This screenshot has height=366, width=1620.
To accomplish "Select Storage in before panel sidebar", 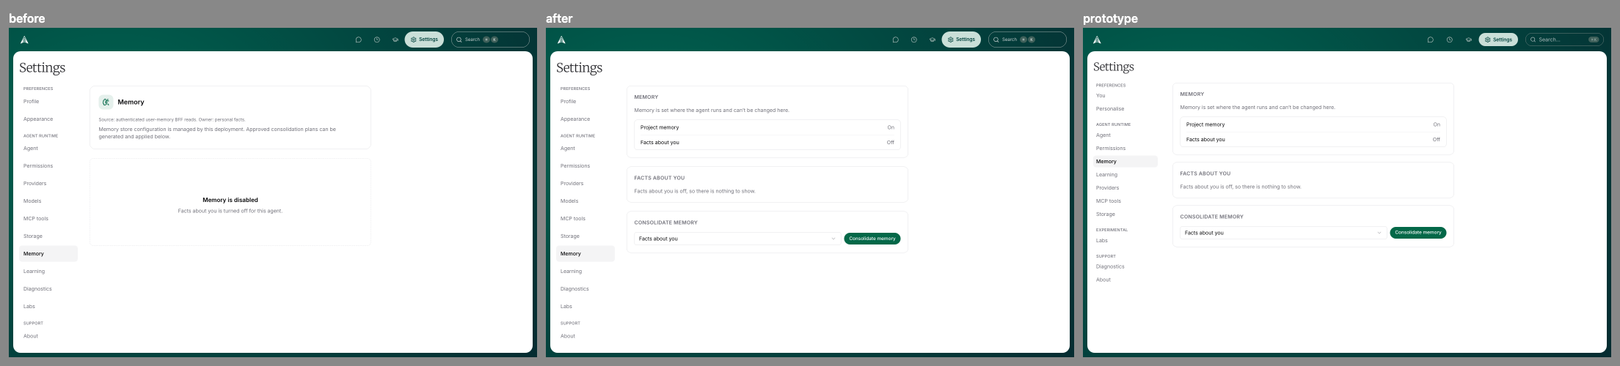I will click(x=48, y=236).
